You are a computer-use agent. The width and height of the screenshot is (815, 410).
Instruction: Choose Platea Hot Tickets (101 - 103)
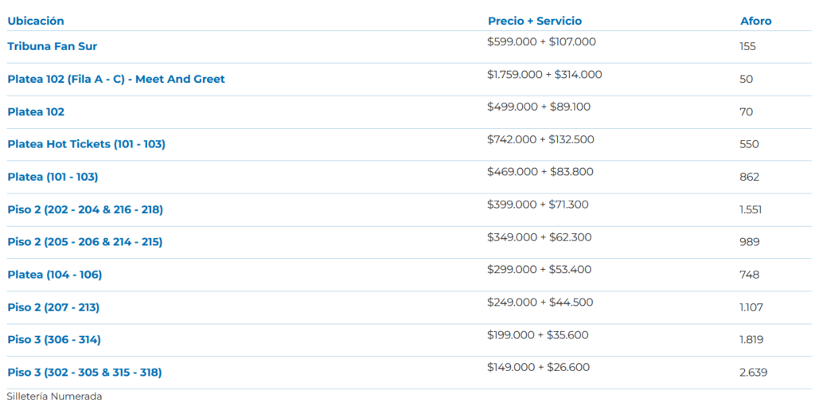[x=86, y=144]
